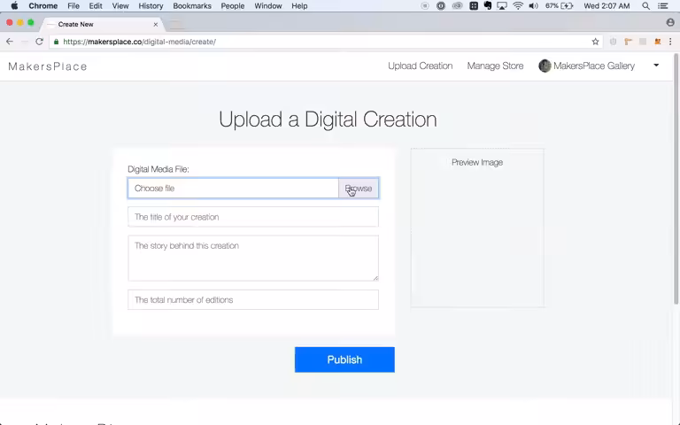Open Chrome three-dot menu

click(x=670, y=42)
